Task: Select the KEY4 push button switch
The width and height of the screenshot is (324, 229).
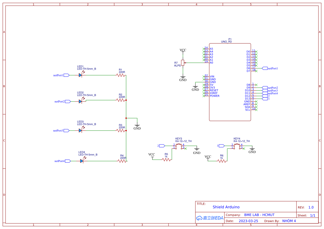Action: click(x=237, y=146)
